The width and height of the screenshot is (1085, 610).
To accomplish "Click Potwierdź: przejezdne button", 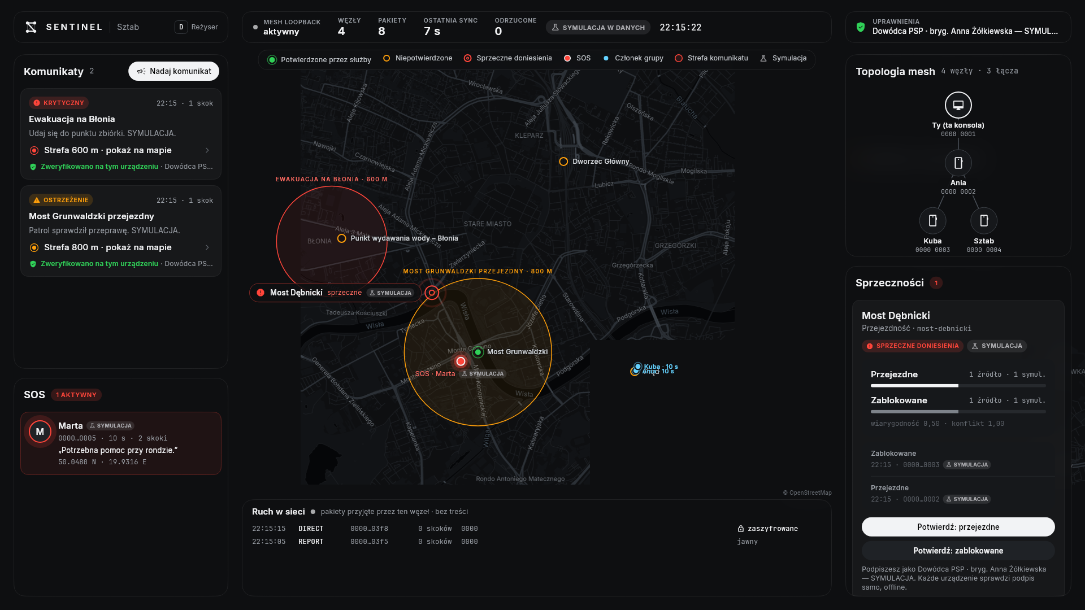I will pos(958,527).
